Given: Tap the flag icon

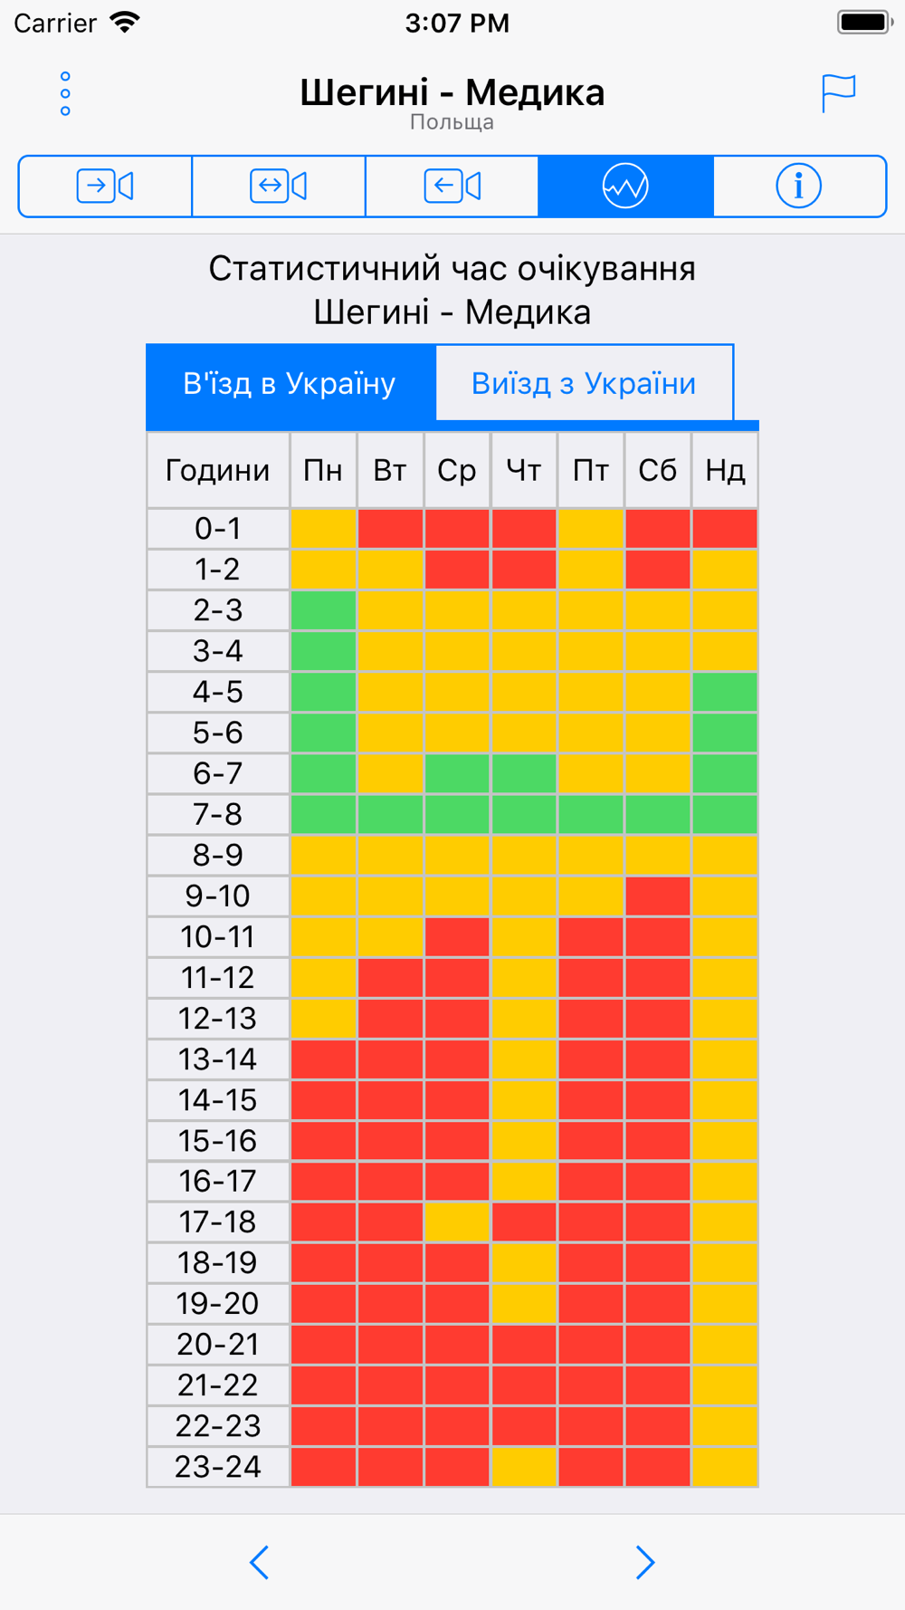Looking at the screenshot, I should [x=838, y=93].
